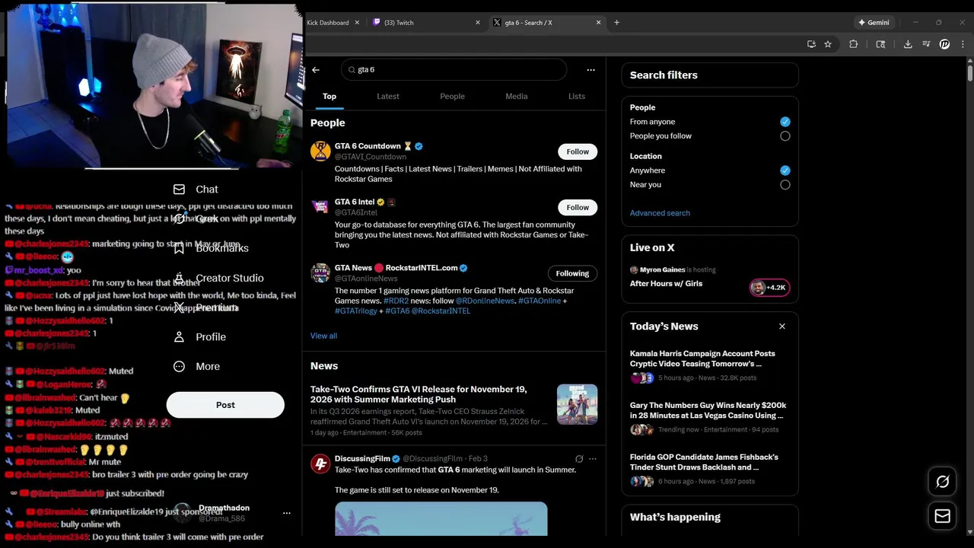Viewport: 974px width, 548px height.
Task: Open Profile in X sidebar
Action: coord(200,336)
